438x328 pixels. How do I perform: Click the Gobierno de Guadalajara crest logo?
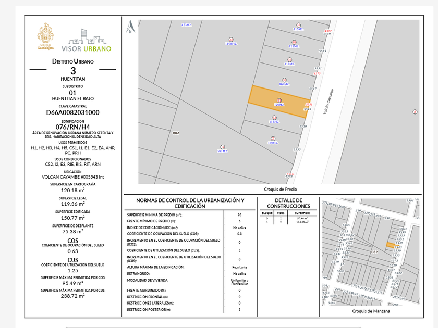[45, 36]
